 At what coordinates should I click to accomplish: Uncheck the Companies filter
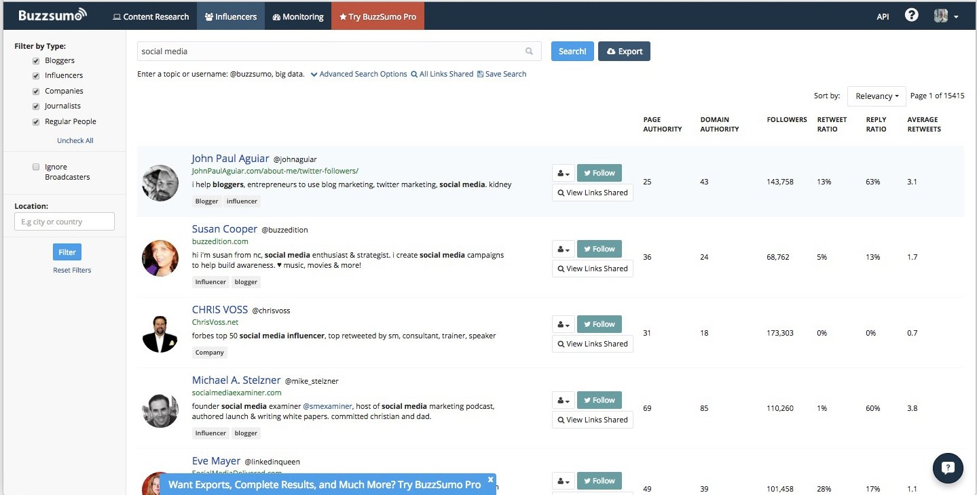pyautogui.click(x=36, y=91)
